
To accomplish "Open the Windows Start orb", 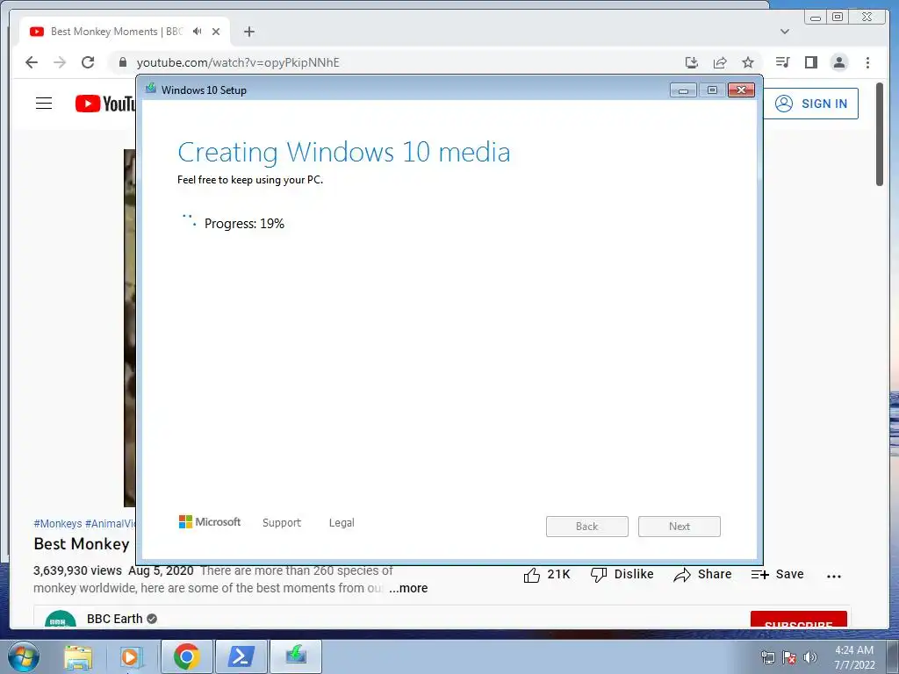I will click(24, 656).
